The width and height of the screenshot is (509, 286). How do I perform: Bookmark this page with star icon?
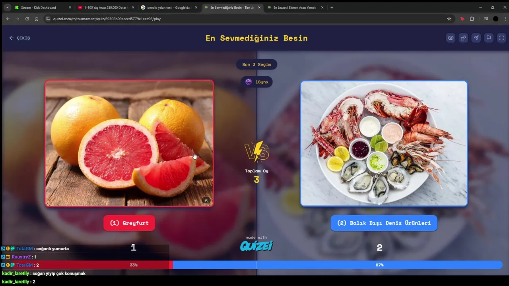[x=449, y=19]
